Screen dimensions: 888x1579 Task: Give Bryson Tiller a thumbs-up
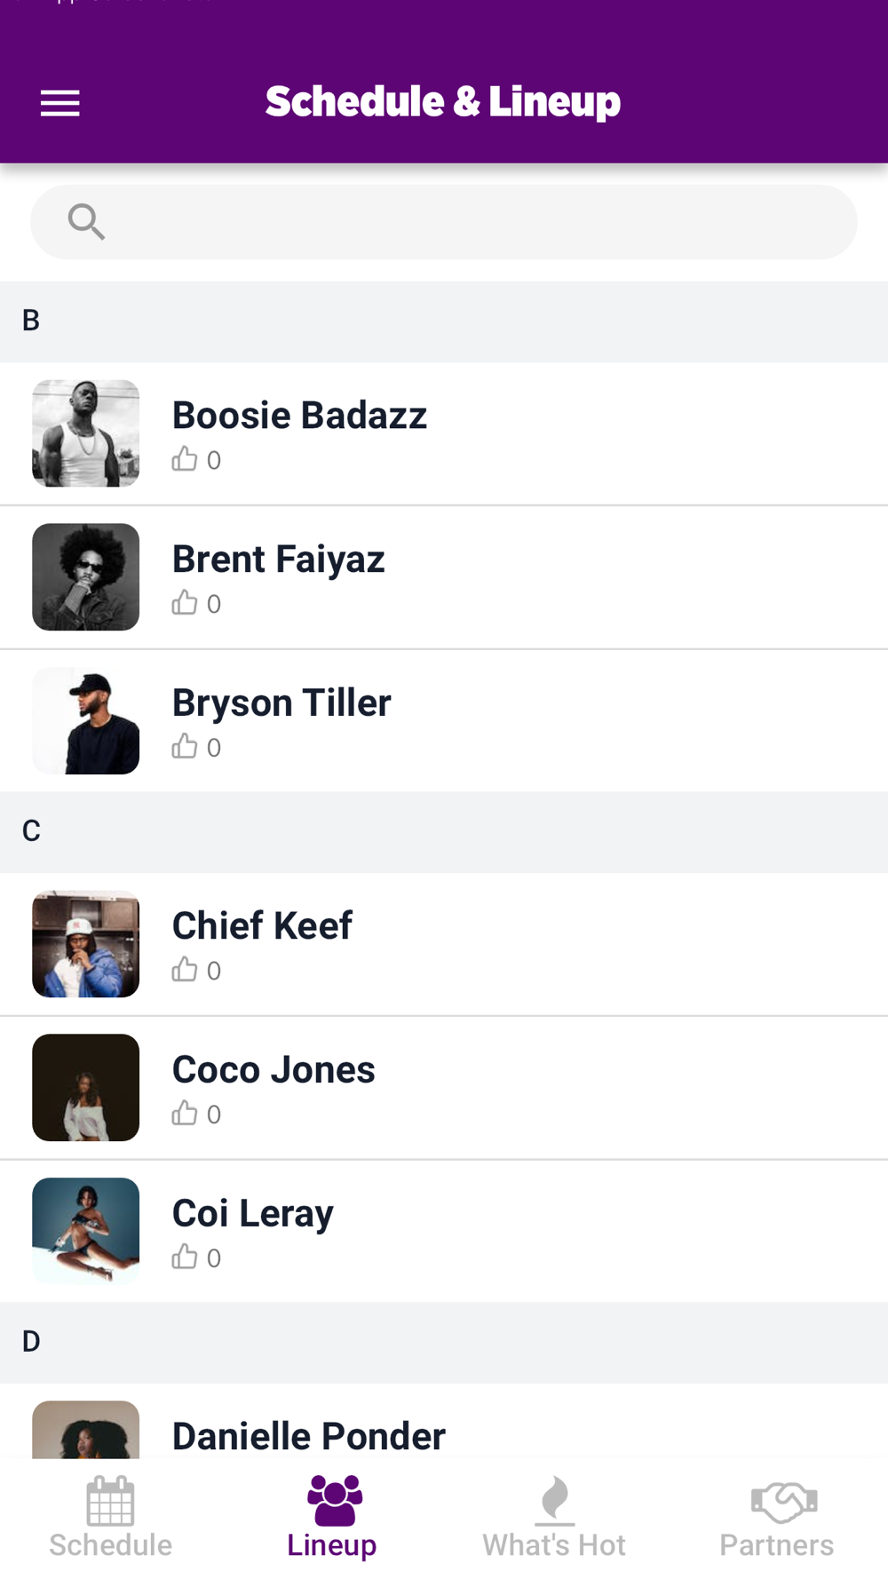[185, 747]
